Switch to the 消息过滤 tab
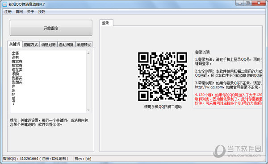This screenshot has width=268, height=164. point(49,45)
